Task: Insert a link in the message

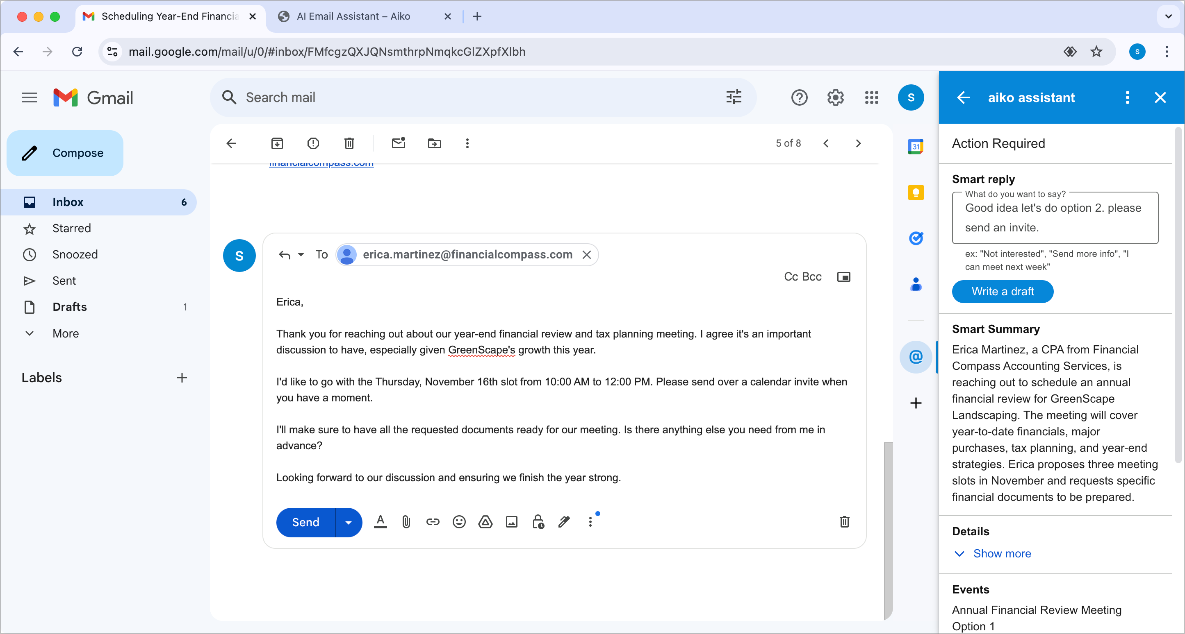Action: click(x=433, y=522)
